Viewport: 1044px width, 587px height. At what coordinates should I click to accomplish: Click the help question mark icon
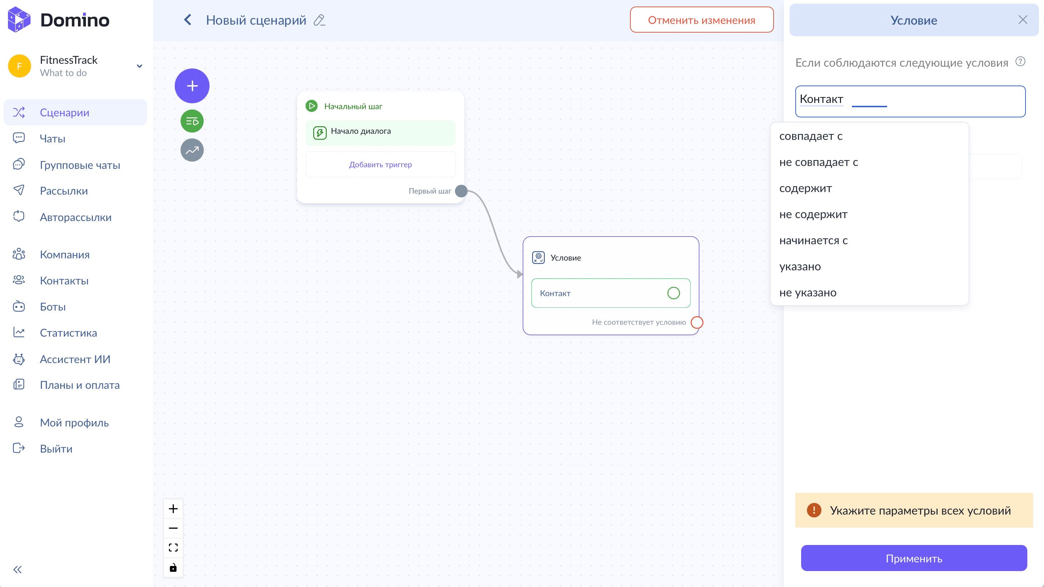[x=1020, y=62]
